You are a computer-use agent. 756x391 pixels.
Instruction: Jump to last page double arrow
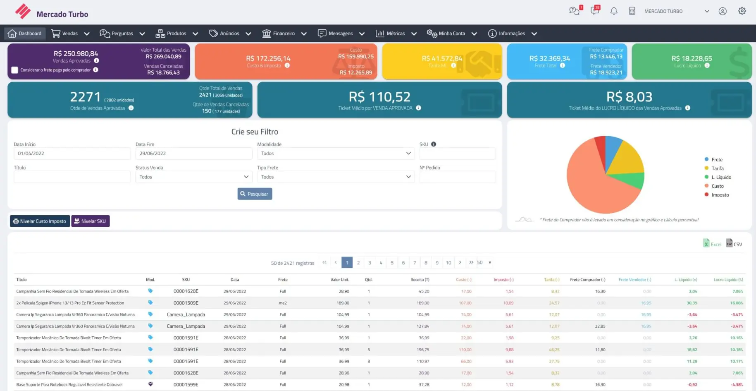tap(471, 262)
